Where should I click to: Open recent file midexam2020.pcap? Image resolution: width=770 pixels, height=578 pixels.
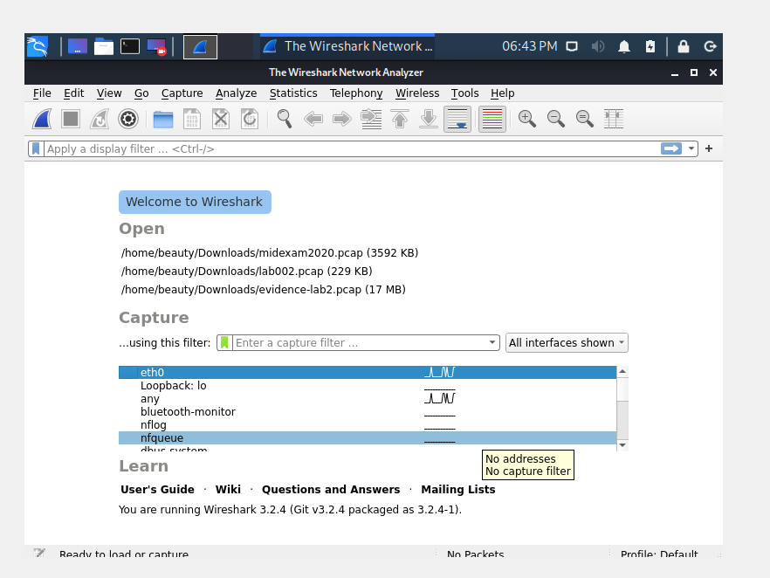tap(270, 253)
